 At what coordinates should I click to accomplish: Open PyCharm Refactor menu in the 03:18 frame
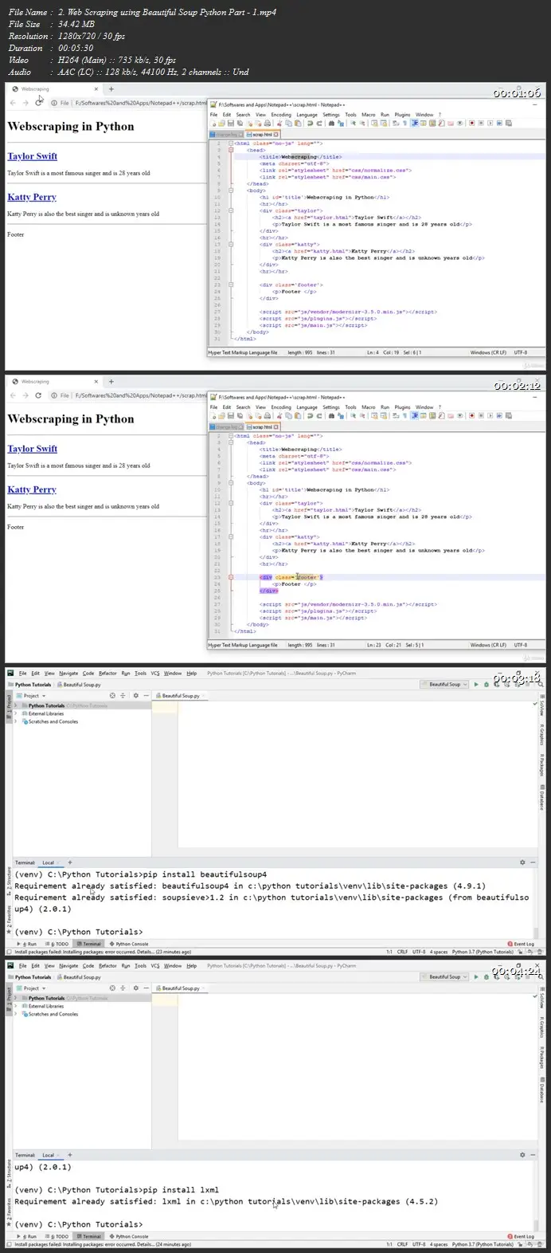click(107, 674)
